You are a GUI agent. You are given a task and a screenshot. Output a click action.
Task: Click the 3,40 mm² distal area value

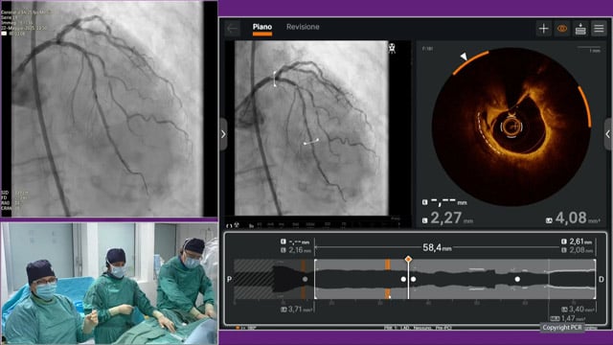[580, 310]
